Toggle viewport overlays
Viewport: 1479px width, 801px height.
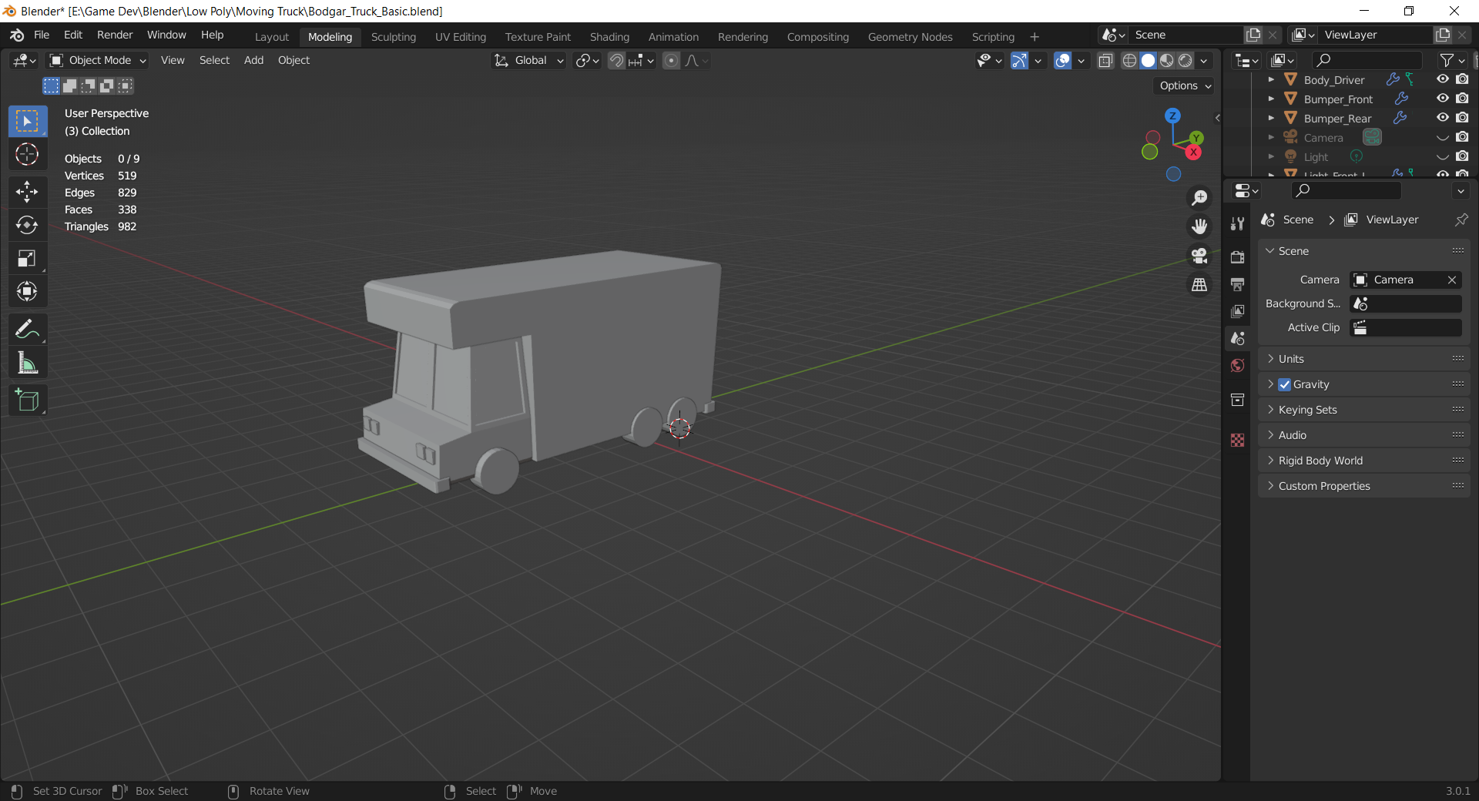pos(1063,60)
